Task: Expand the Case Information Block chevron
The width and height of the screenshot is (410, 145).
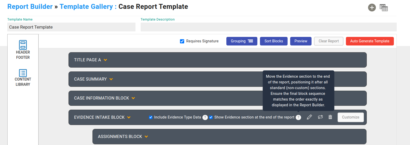Action: [133, 98]
